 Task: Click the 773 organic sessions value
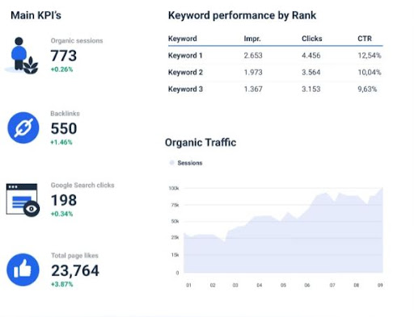64,56
